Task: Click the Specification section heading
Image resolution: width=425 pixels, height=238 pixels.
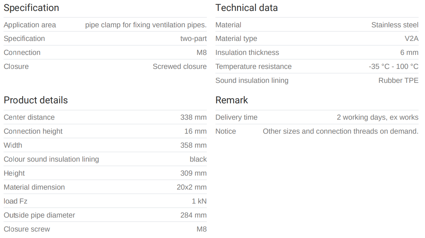Action: coord(31,8)
